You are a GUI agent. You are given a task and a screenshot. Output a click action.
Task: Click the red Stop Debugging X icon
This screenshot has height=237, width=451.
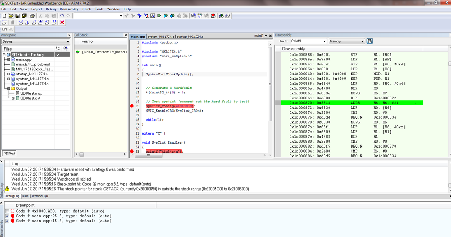(x=62, y=23)
